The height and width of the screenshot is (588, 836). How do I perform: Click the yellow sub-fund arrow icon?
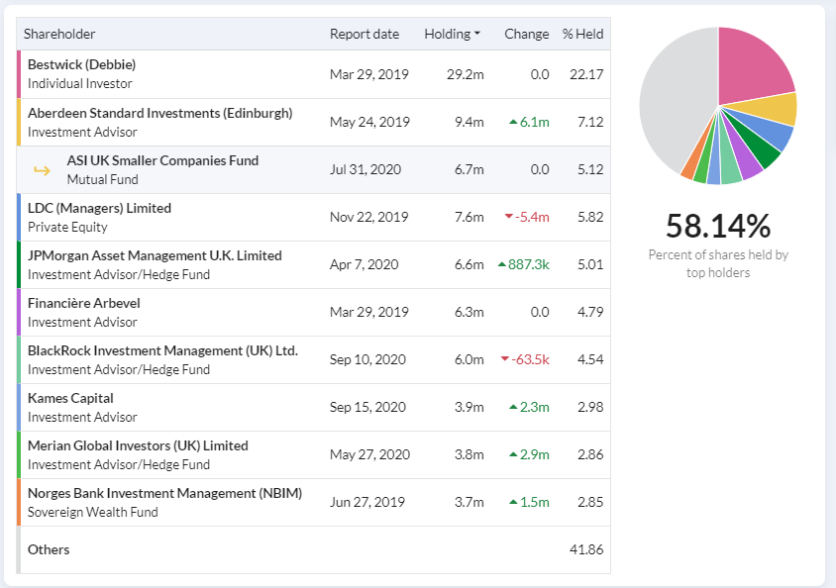[42, 170]
